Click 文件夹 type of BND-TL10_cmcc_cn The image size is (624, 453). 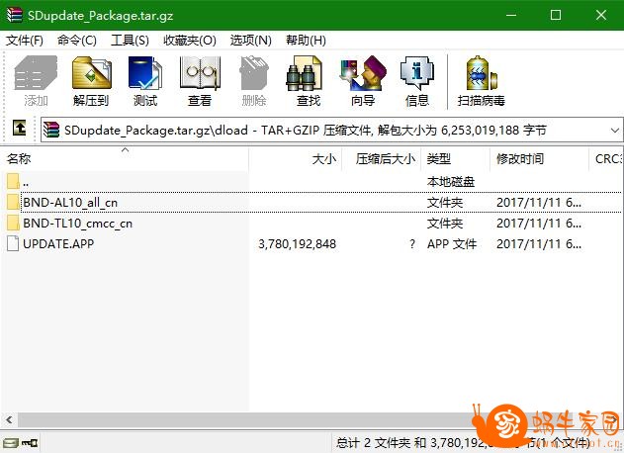tap(445, 224)
